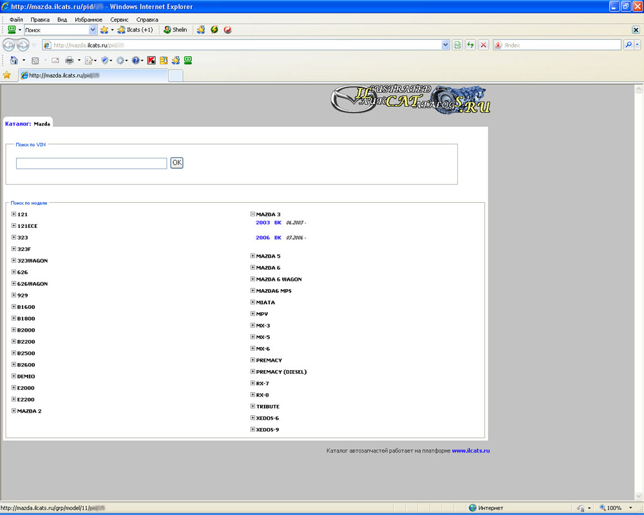Collapse the MAZDA 3 tree node
This screenshot has width=644, height=515.
[x=252, y=214]
